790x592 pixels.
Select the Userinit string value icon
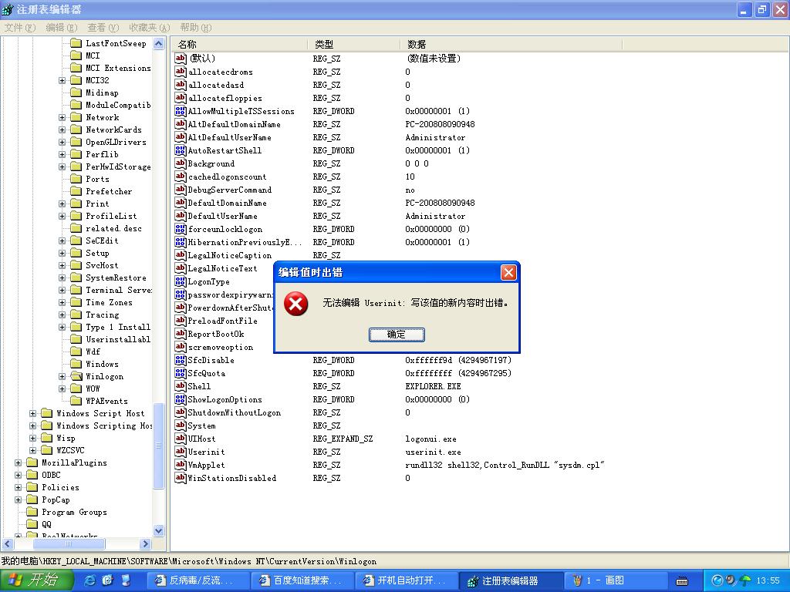tap(181, 452)
